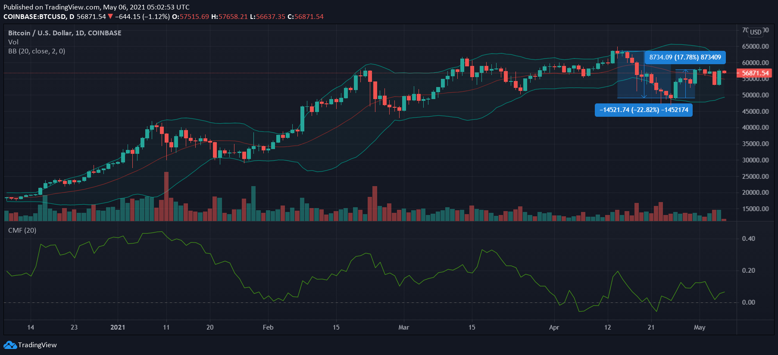Click the red down-triangle change indicator
Viewport: 778px width, 355px height.
click(110, 16)
